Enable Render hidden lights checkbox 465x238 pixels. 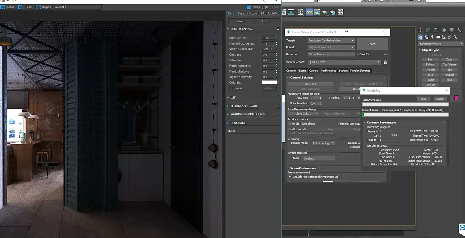[x=289, y=123]
